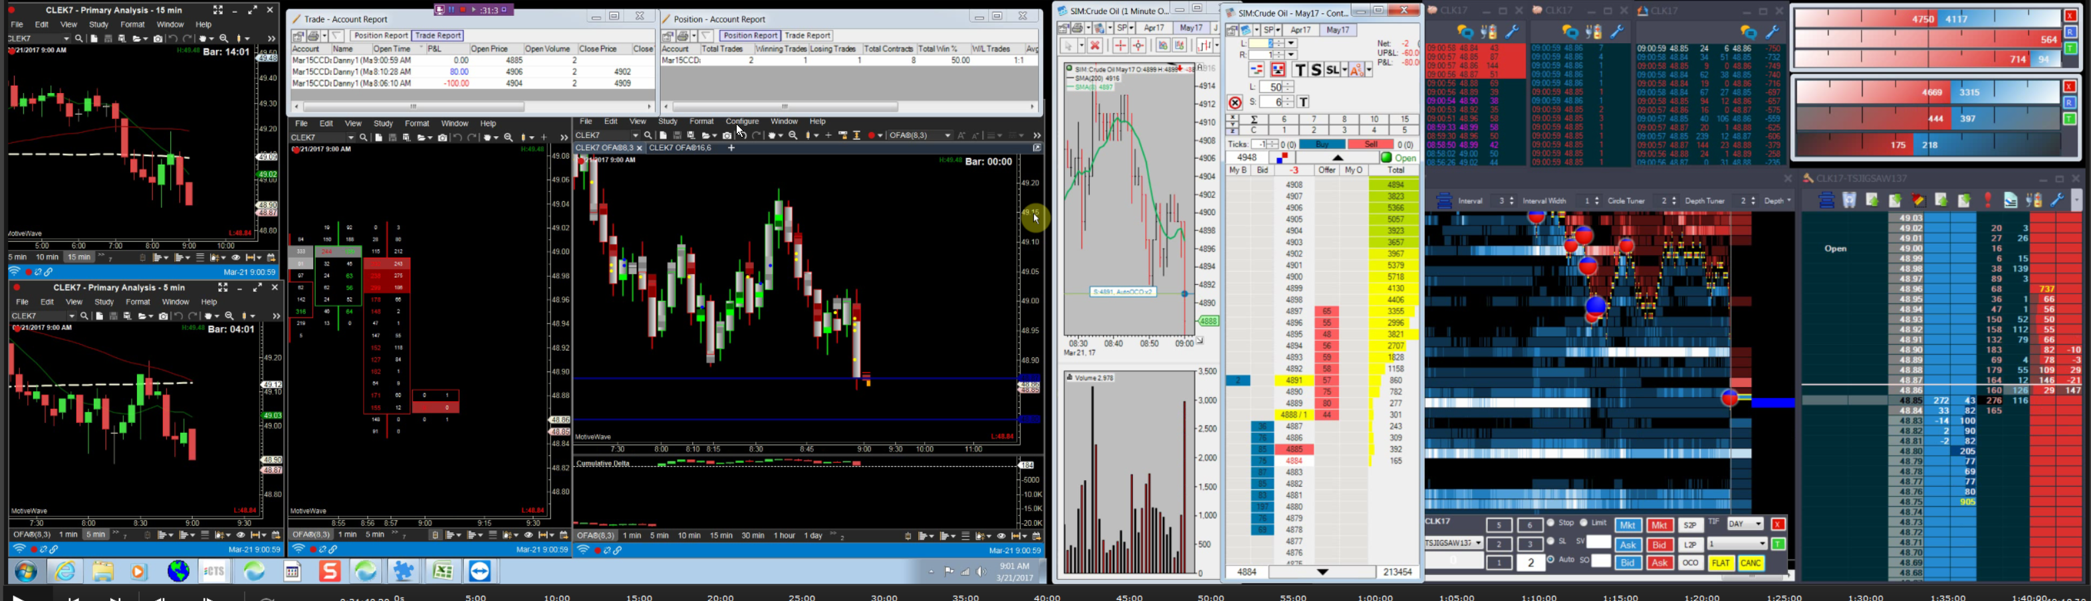Image resolution: width=2091 pixels, height=601 pixels.
Task: Open the Windows Start menu orb
Action: (x=26, y=572)
